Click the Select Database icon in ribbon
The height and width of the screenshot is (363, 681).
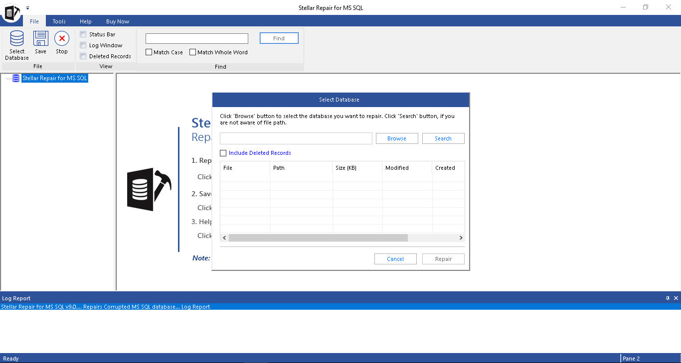17,39
